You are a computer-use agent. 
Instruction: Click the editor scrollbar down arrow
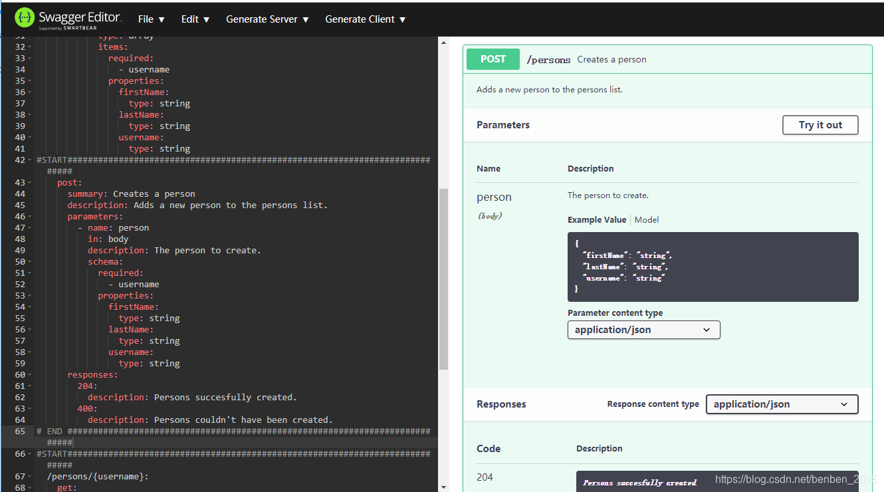tap(443, 487)
